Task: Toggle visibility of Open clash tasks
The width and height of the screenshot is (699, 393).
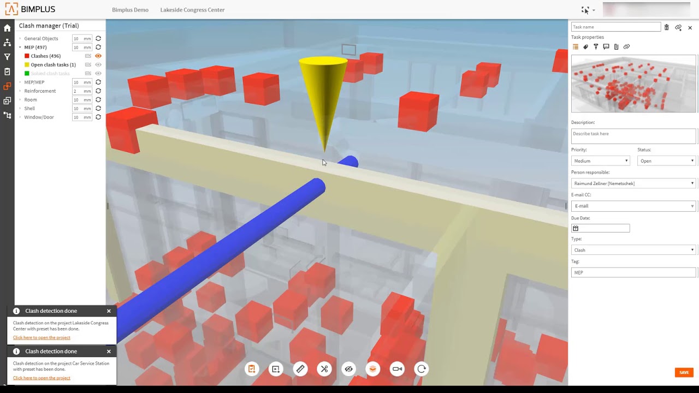Action: (98, 65)
